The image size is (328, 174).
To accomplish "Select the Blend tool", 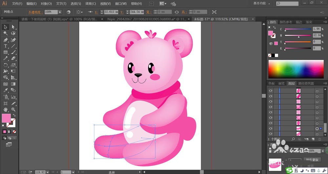I will pyautogui.click(x=13, y=90).
